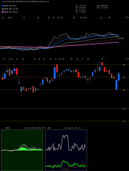Open the green MACD histogram panel

(x=22, y=150)
